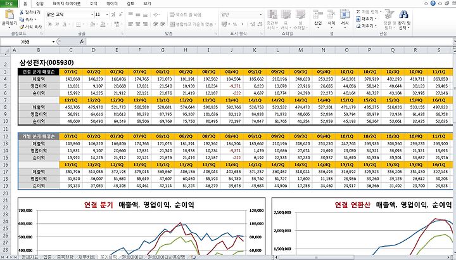Viewport: 456px width, 260px height.
Task: Click the Copy (복사) icon
Action: 22,20
